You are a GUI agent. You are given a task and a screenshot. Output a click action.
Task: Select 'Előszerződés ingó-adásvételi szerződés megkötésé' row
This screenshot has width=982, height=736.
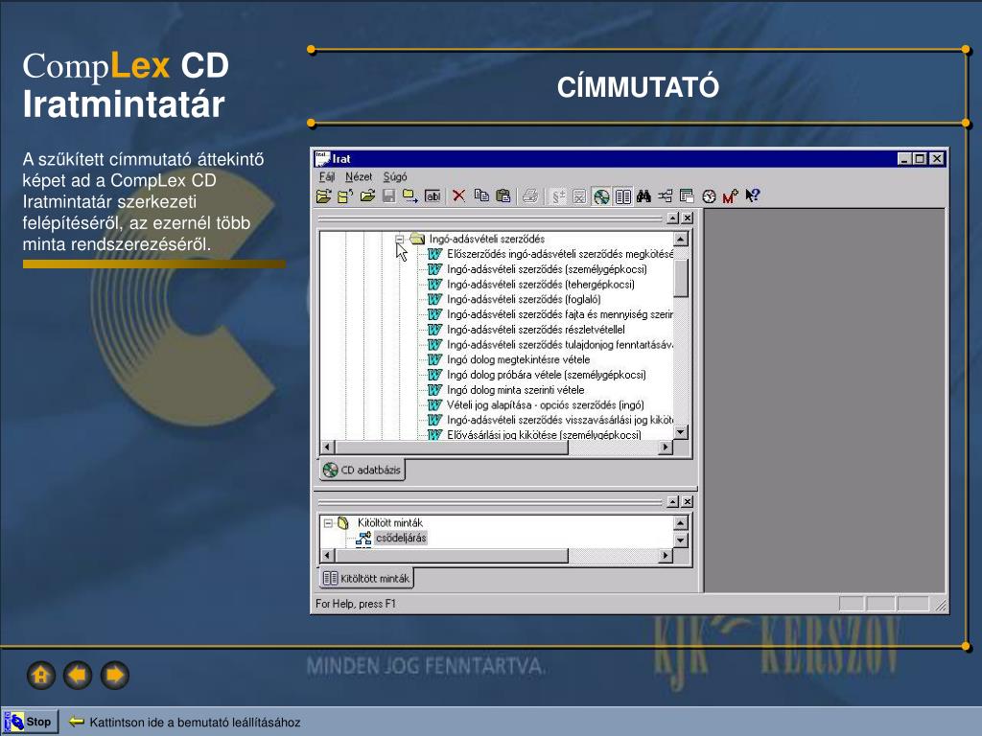[551, 254]
